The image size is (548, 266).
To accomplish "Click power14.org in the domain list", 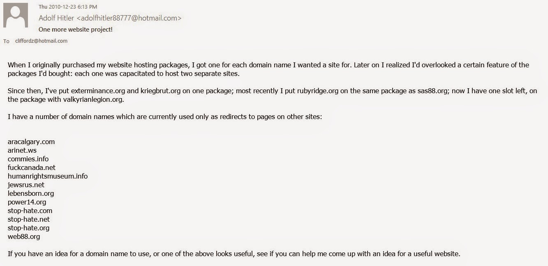I will pyautogui.click(x=27, y=202).
